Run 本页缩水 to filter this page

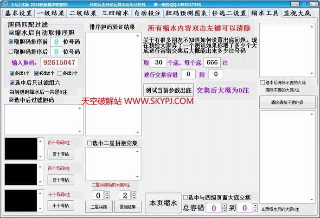coord(163,203)
